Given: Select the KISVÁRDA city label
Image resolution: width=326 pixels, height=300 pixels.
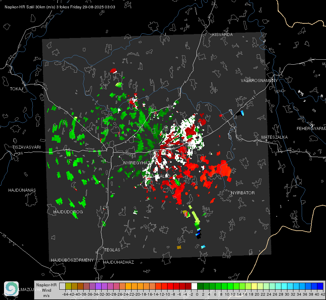Looking at the screenshot, I should tap(222, 35).
